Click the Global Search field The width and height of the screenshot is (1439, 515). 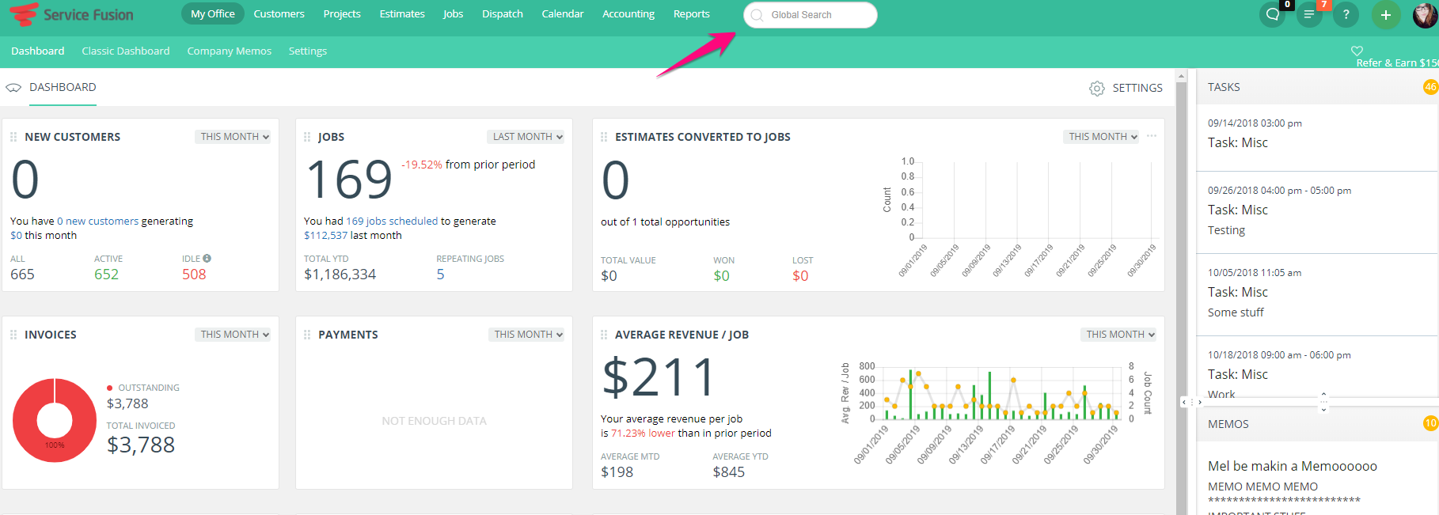coord(811,15)
